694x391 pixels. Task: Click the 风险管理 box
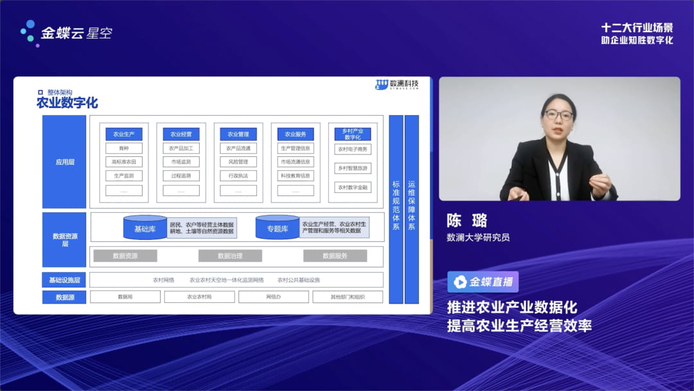(238, 162)
